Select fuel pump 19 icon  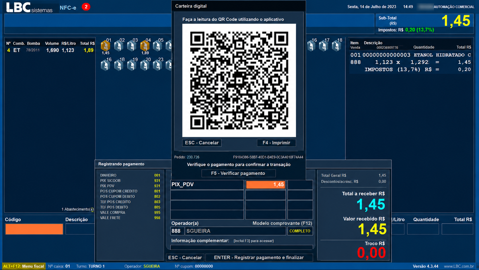132,65
